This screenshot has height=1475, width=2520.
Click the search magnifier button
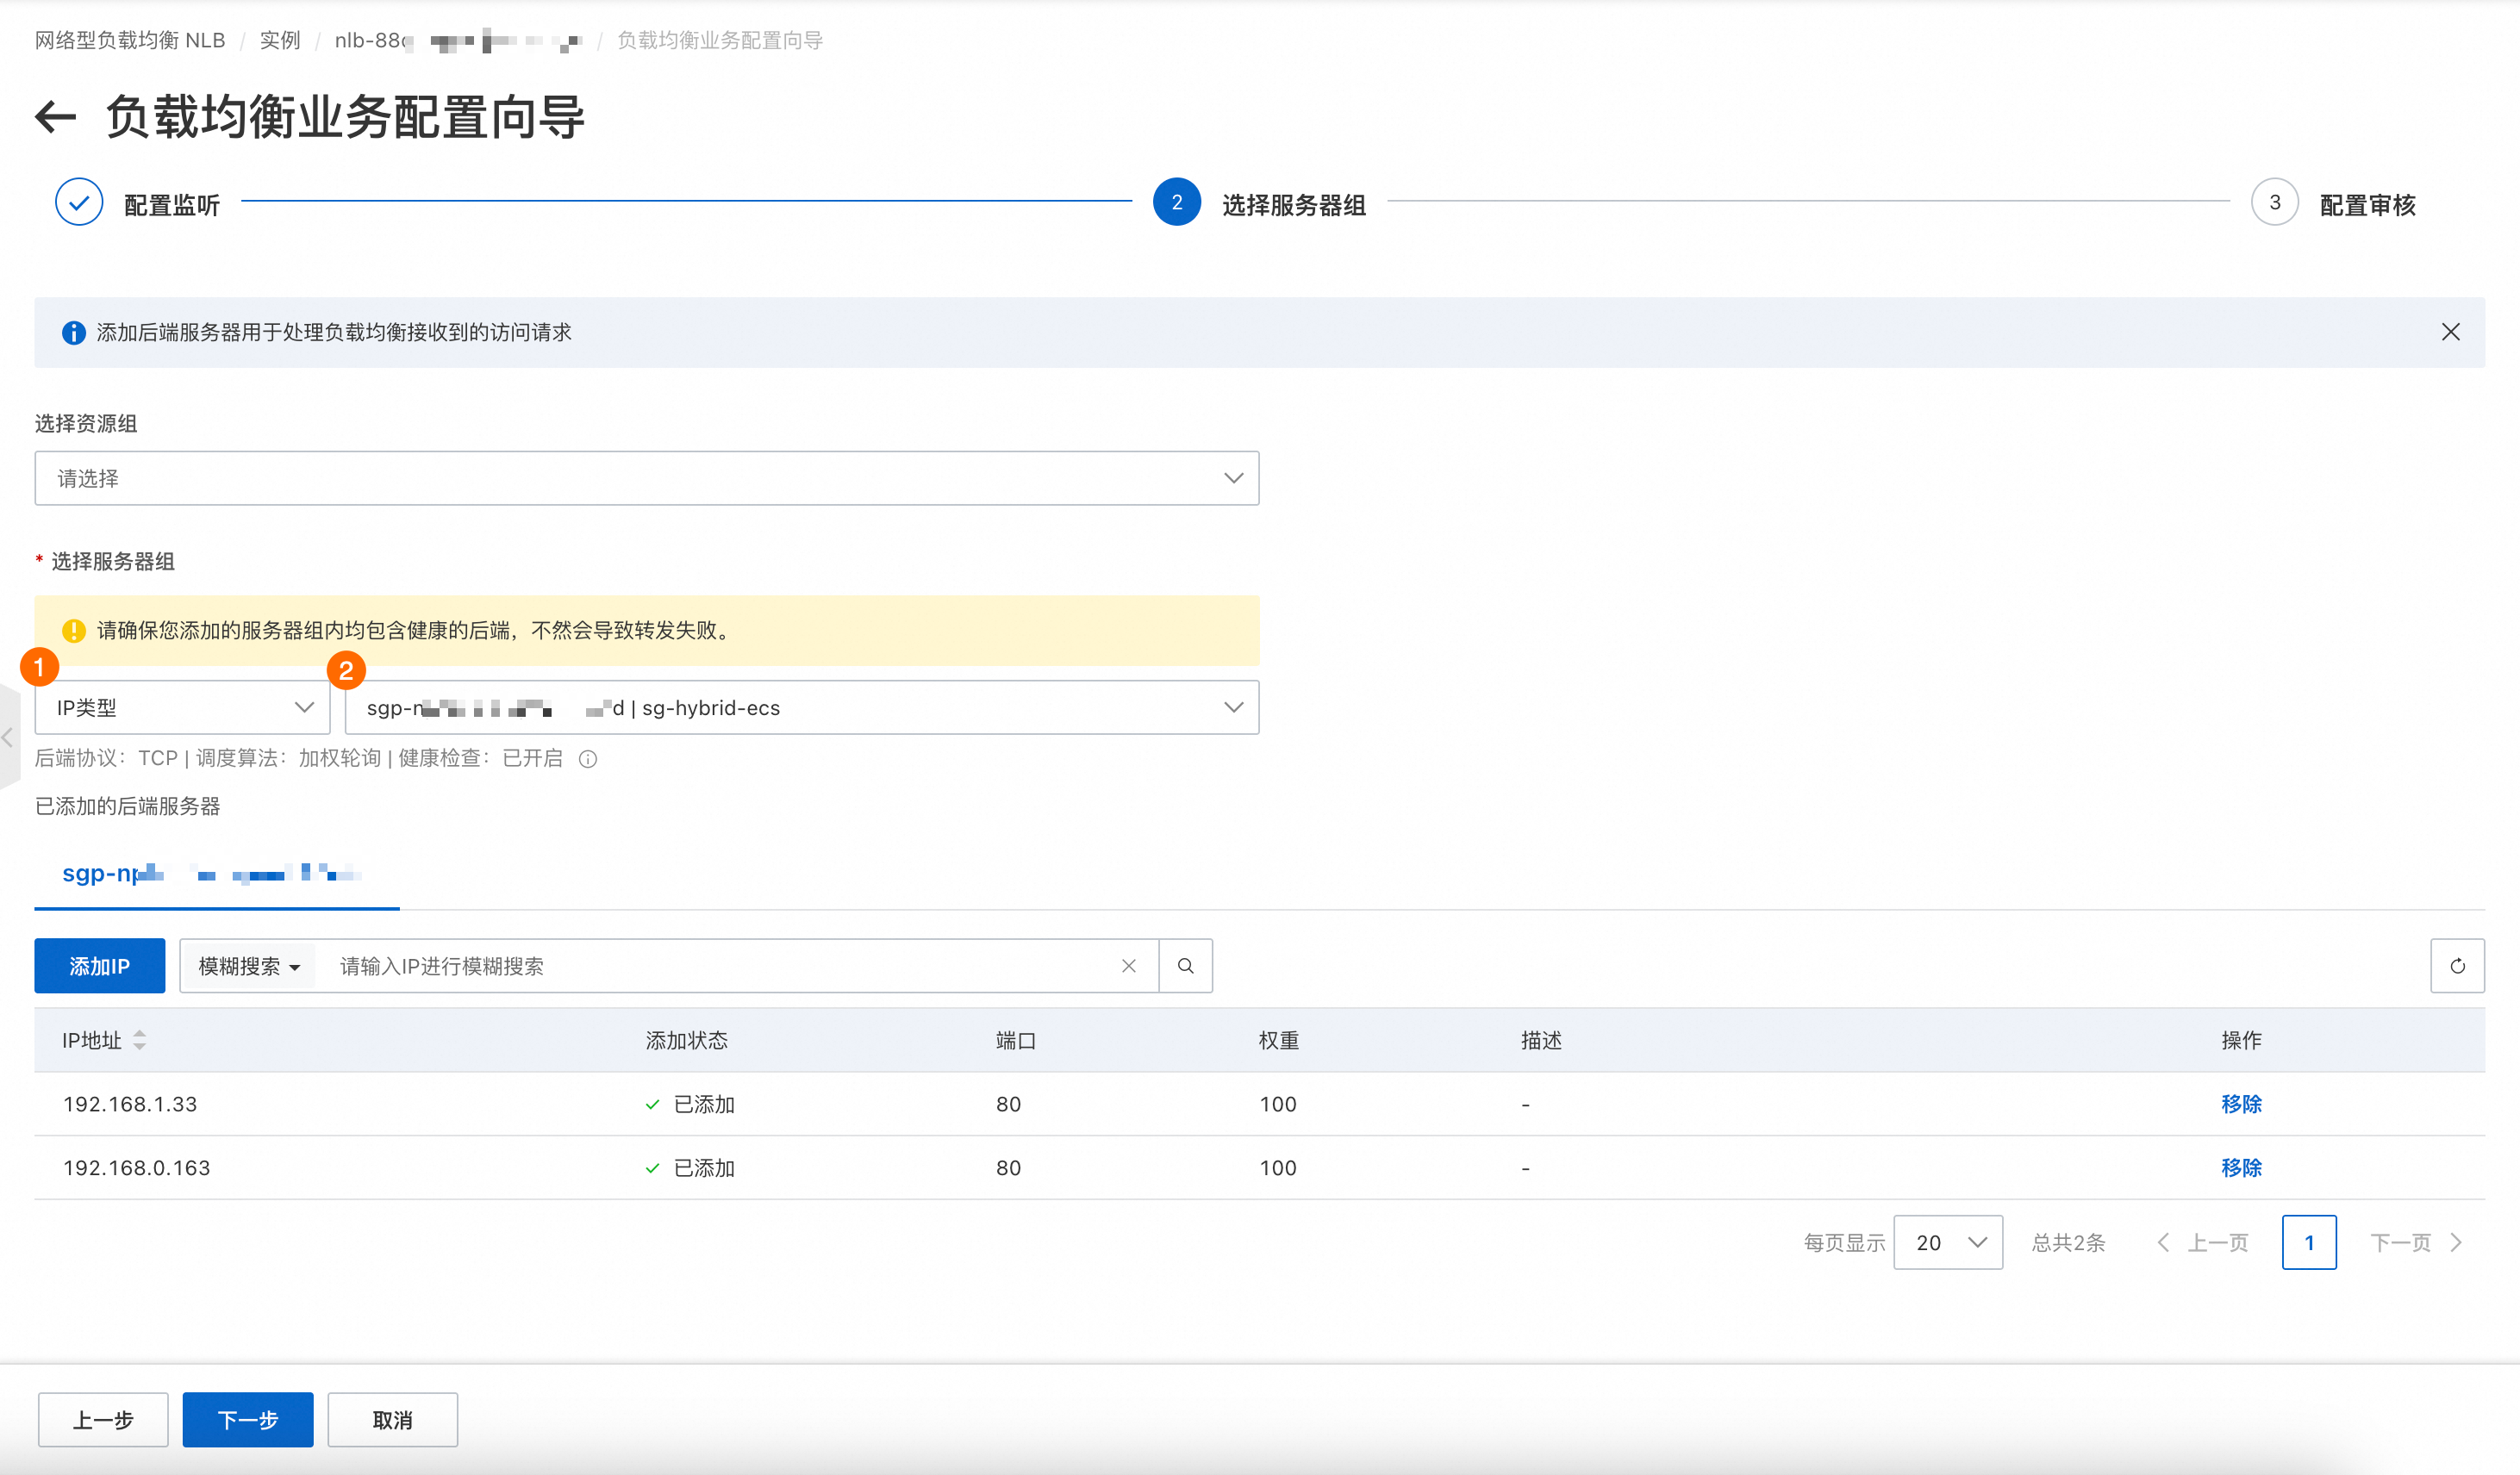pos(1186,966)
